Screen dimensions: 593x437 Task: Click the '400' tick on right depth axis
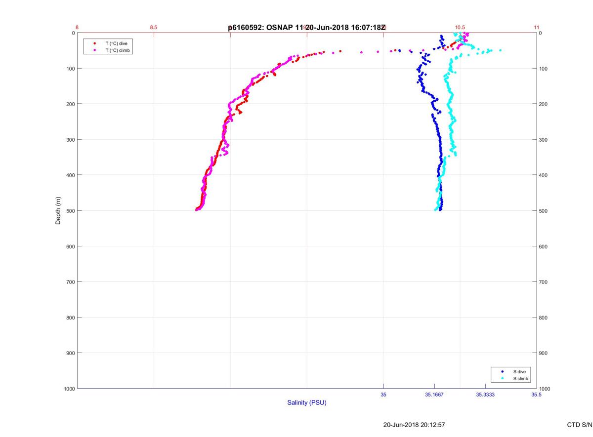coord(544,175)
